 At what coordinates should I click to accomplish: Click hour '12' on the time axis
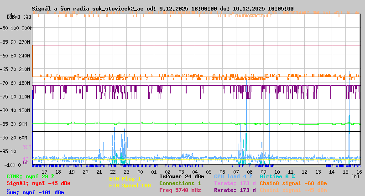[x=304, y=172]
